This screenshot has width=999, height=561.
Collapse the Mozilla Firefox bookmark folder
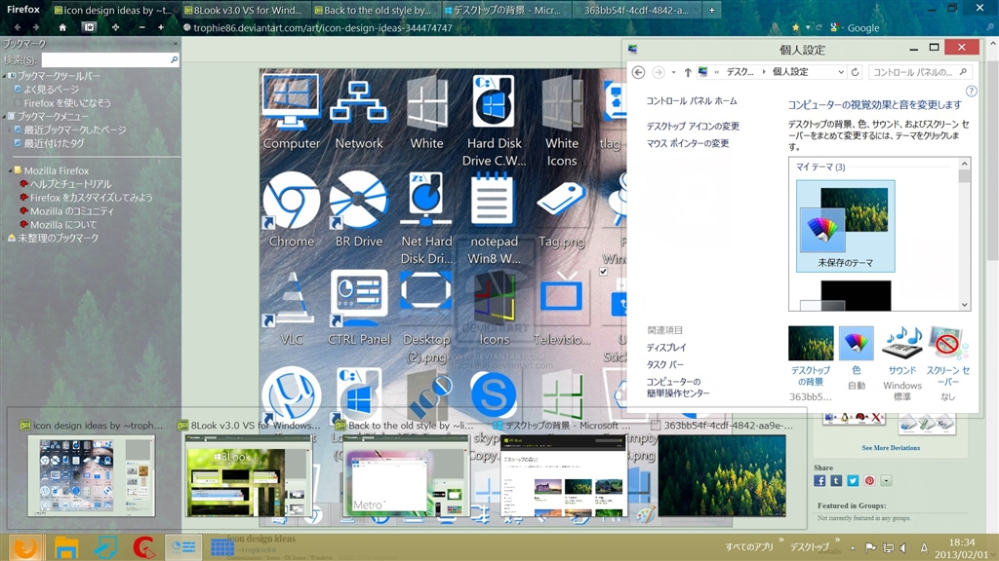tap(12, 170)
